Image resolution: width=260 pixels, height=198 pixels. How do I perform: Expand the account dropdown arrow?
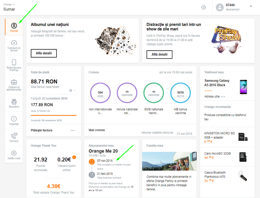point(251,6)
